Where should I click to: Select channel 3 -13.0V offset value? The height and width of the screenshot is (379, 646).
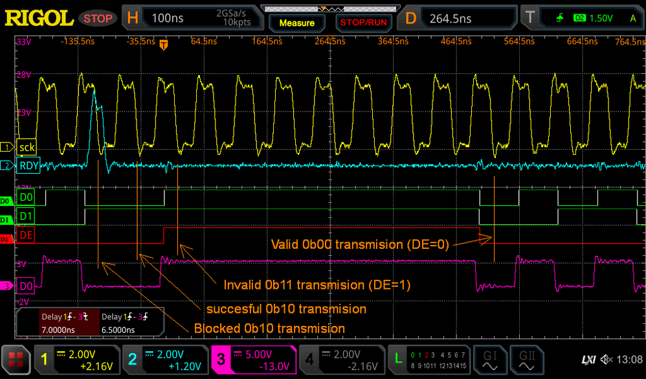pyautogui.click(x=275, y=366)
